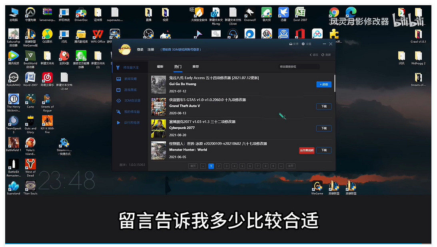Open 设置 gear icon in title bar
The width and height of the screenshot is (437, 247).
(x=303, y=44)
